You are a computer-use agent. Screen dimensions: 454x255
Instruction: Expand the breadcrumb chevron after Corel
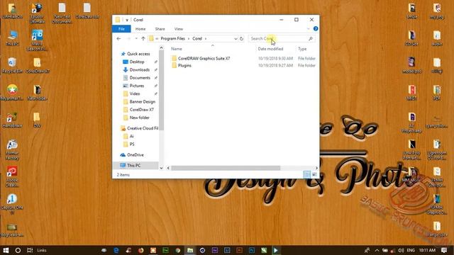tap(206, 38)
